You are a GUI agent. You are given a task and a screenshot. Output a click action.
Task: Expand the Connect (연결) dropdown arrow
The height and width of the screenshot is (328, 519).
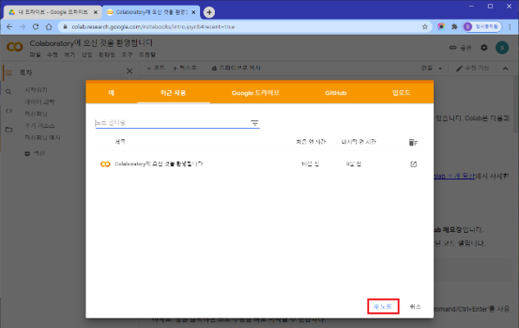[440, 68]
